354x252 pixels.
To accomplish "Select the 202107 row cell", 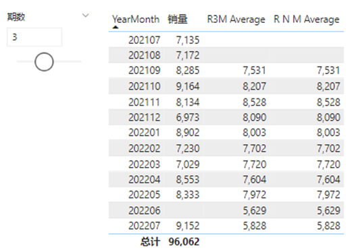I will (x=145, y=40).
